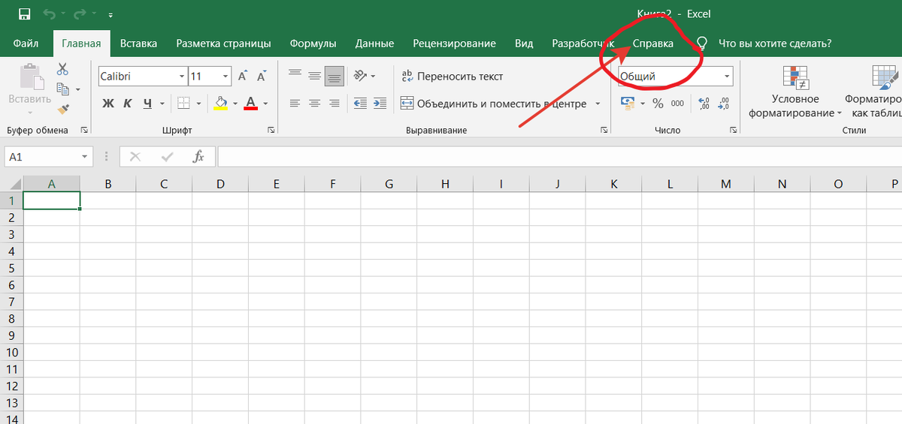Toggle italic К formatting
The height and width of the screenshot is (424, 902).
[x=127, y=103]
